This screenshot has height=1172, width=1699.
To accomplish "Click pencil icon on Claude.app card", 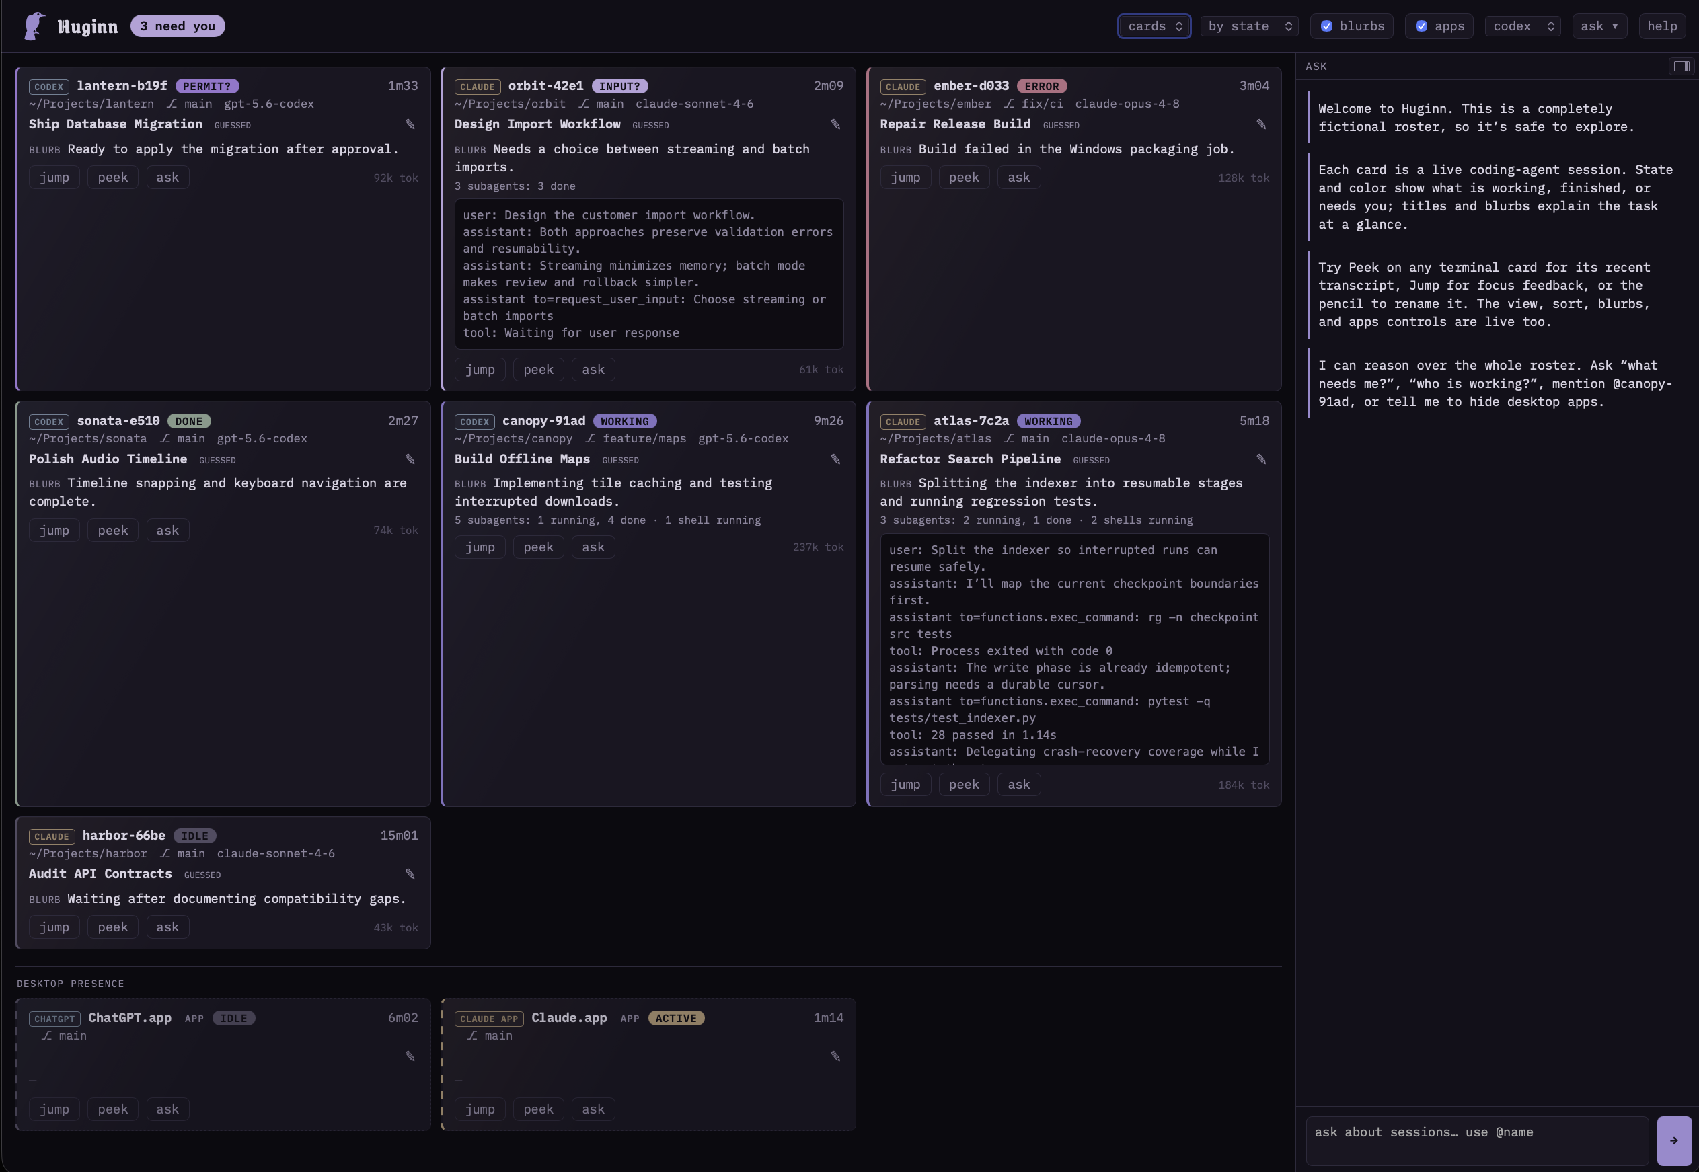I will [x=835, y=1056].
